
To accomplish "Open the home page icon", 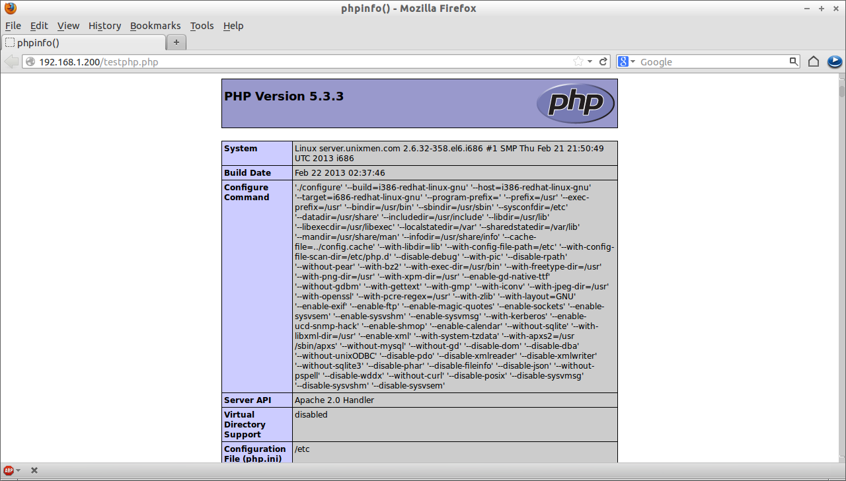I will tap(814, 61).
